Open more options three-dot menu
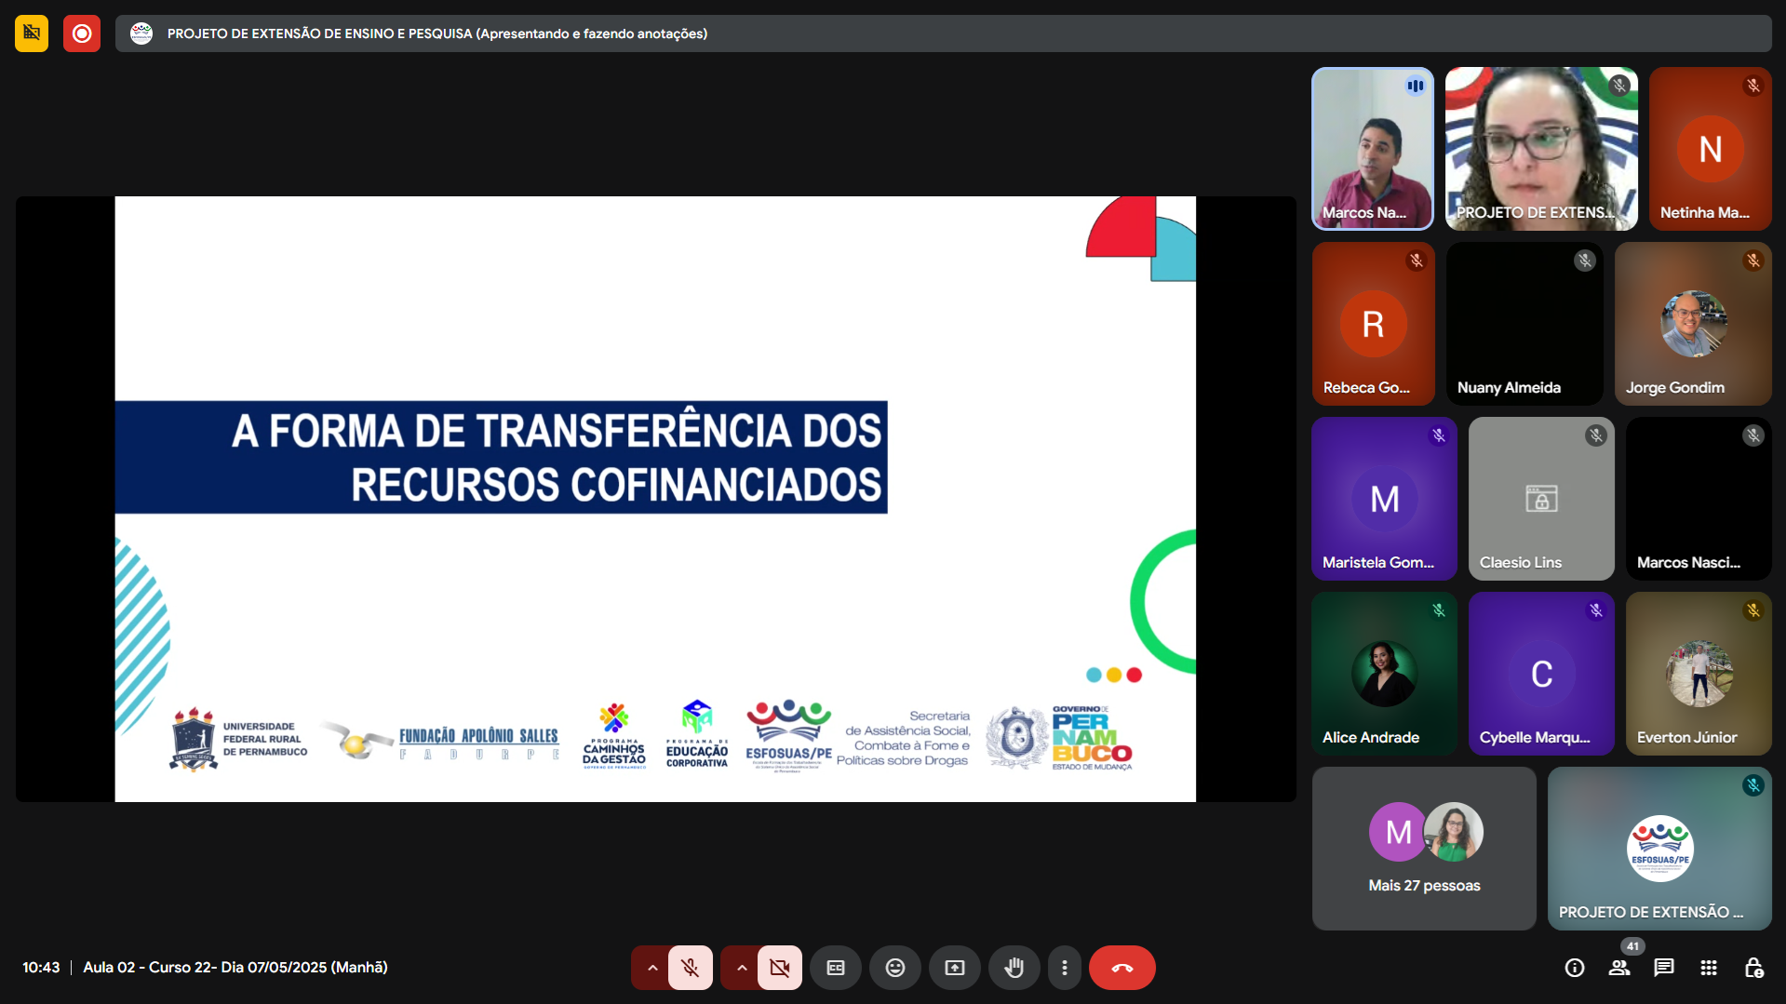Screen dimensions: 1786x1004 (x=1064, y=968)
